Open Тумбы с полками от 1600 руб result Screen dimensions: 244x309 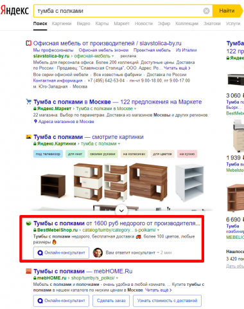pyautogui.click(x=117, y=223)
